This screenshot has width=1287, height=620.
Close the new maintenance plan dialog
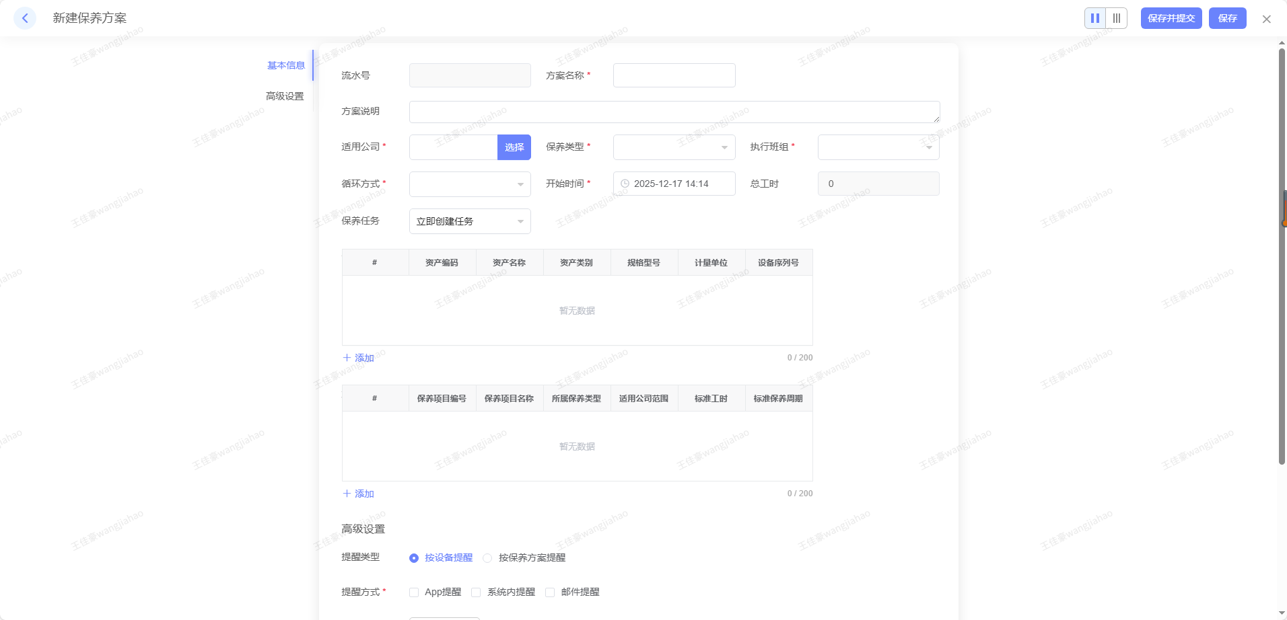click(x=1266, y=19)
